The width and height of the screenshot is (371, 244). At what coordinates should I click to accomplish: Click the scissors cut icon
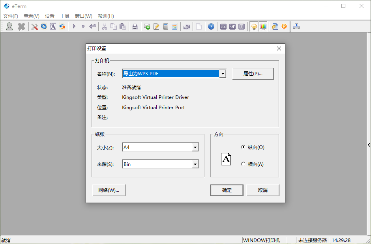pyautogui.click(x=104, y=26)
